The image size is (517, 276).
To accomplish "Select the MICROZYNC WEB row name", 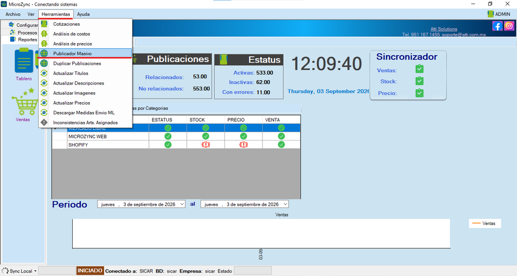I will (87, 136).
